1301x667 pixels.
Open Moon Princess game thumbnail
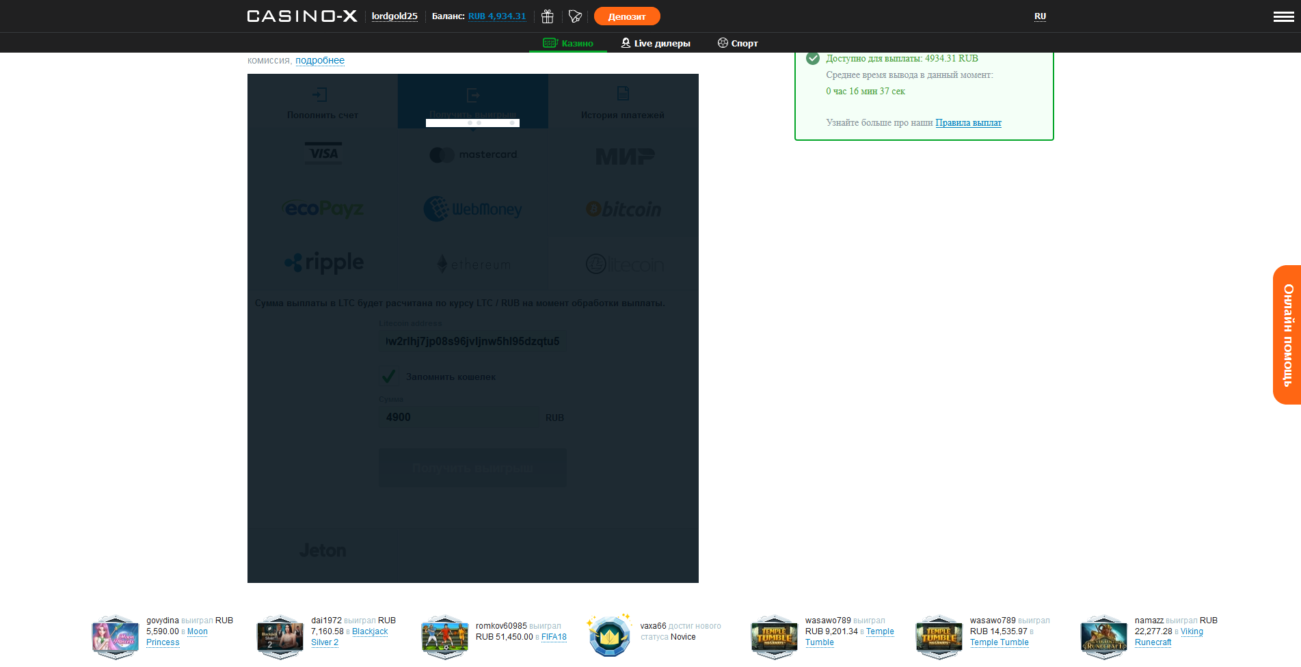(x=115, y=637)
